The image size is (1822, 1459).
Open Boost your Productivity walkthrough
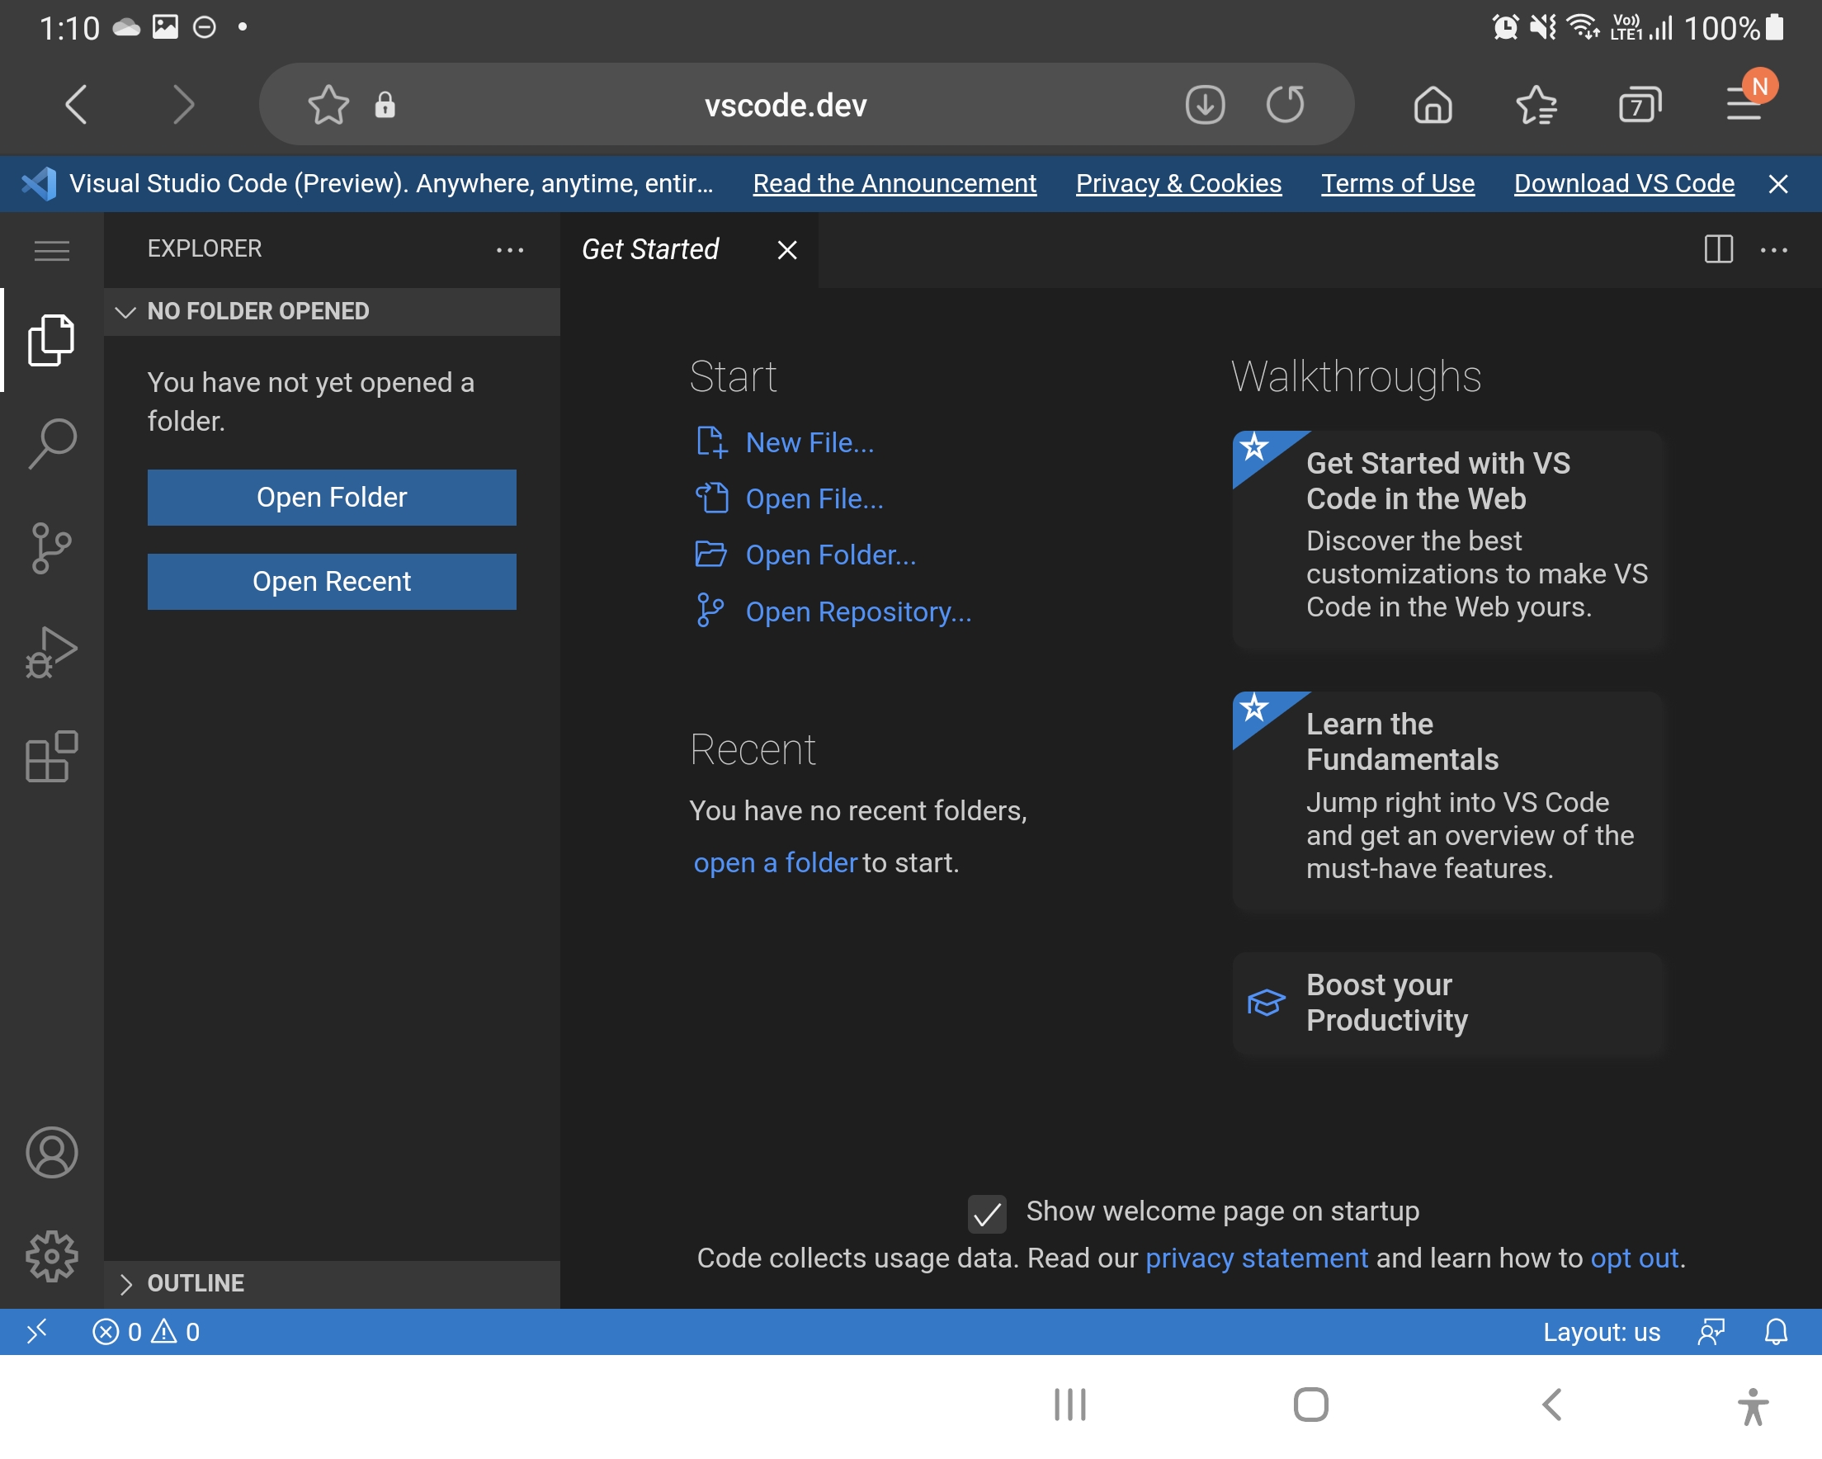(1447, 1003)
